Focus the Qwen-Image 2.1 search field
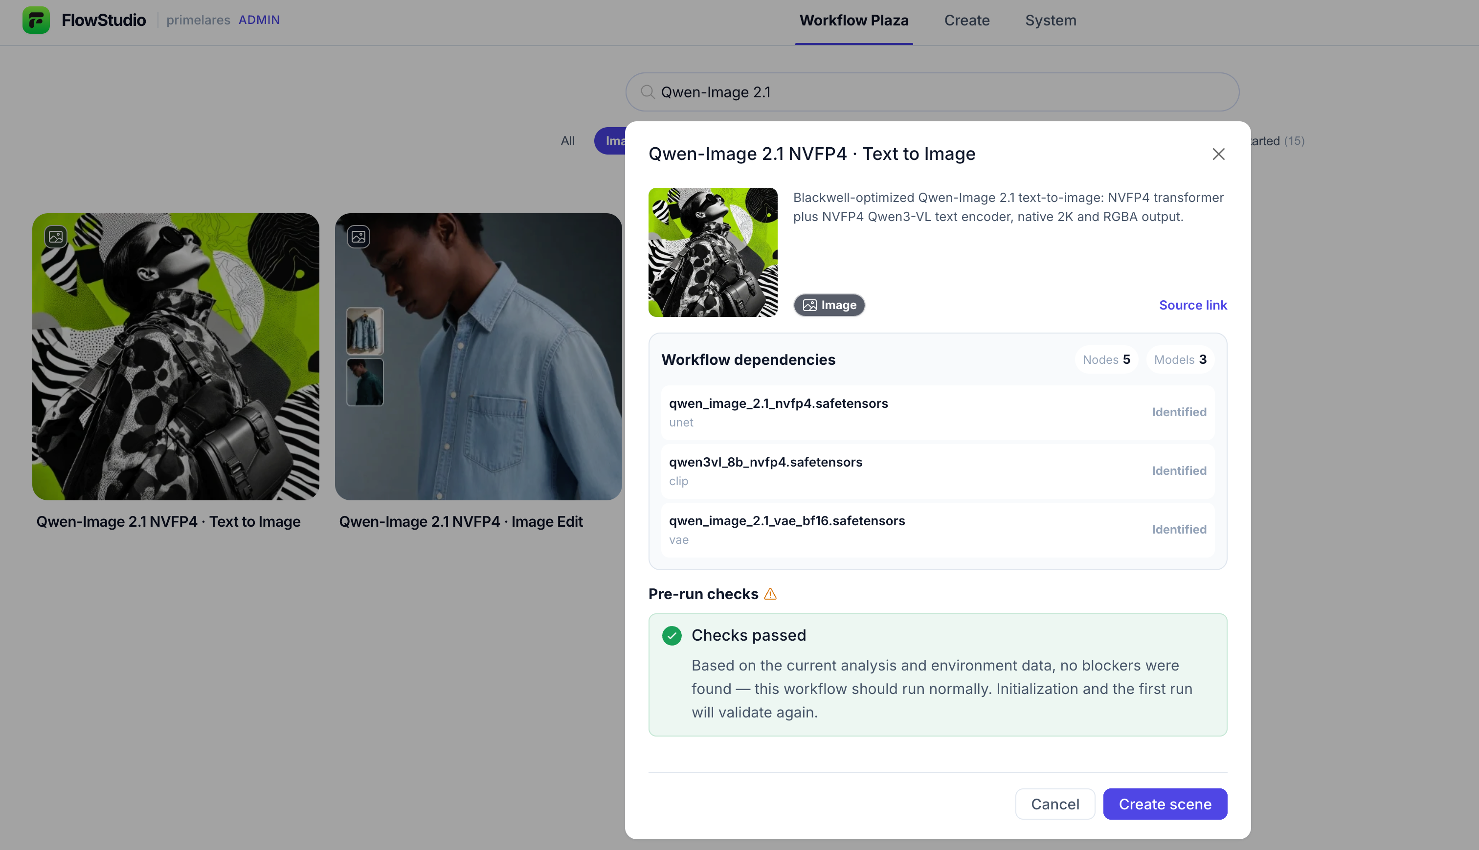Image resolution: width=1479 pixels, height=850 pixels. point(932,91)
